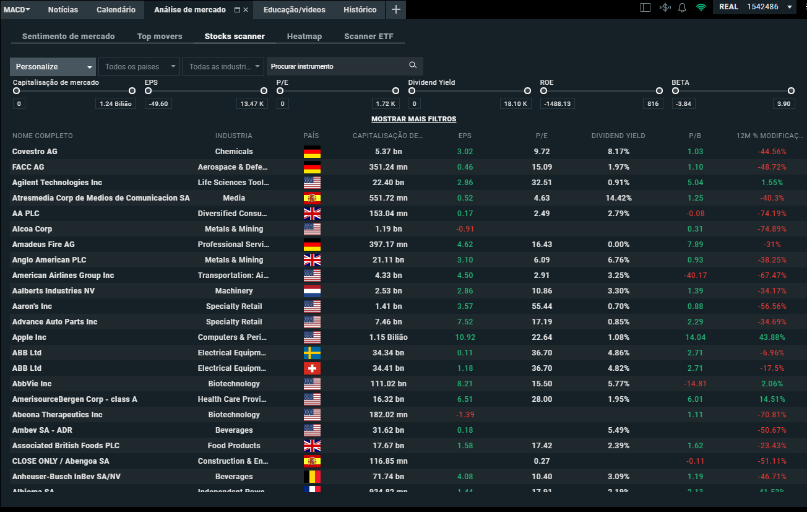Open the Calendário tab
The image size is (807, 512).
(116, 9)
